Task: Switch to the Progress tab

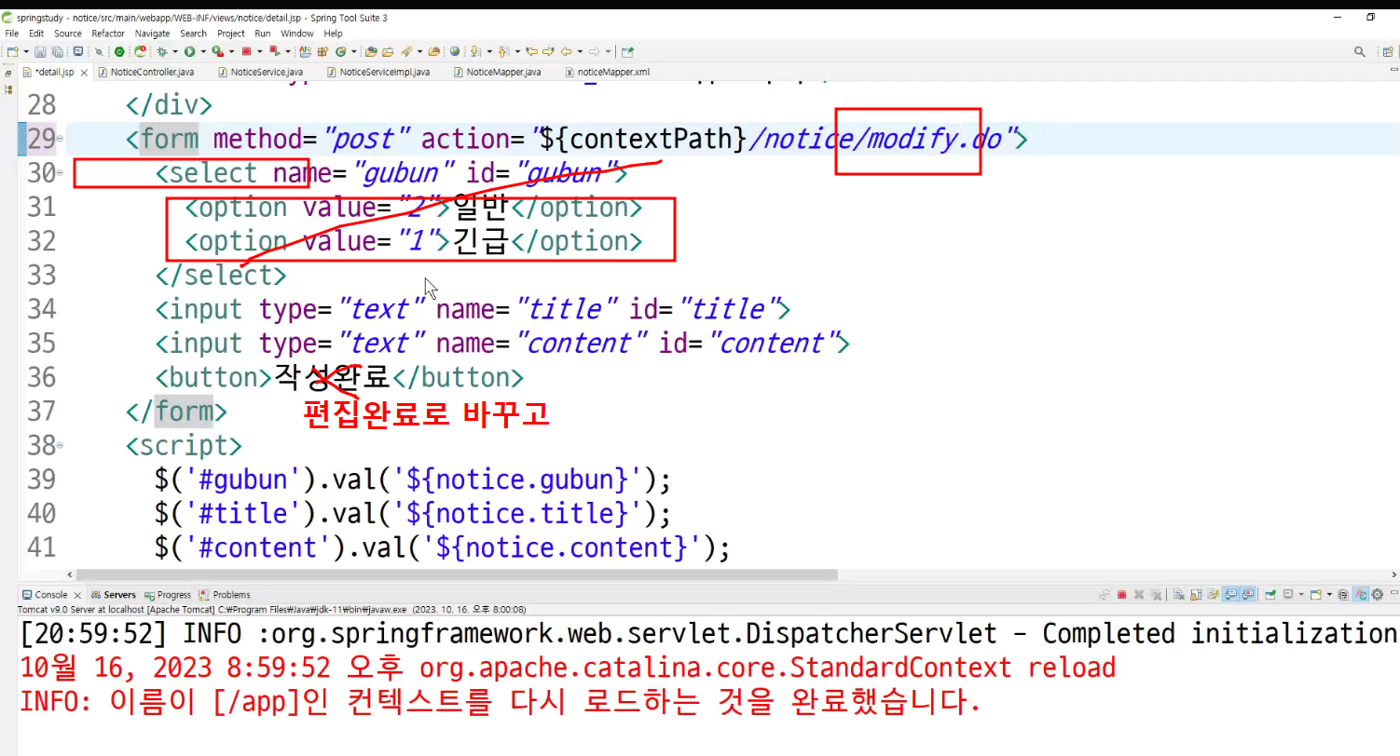Action: click(167, 595)
